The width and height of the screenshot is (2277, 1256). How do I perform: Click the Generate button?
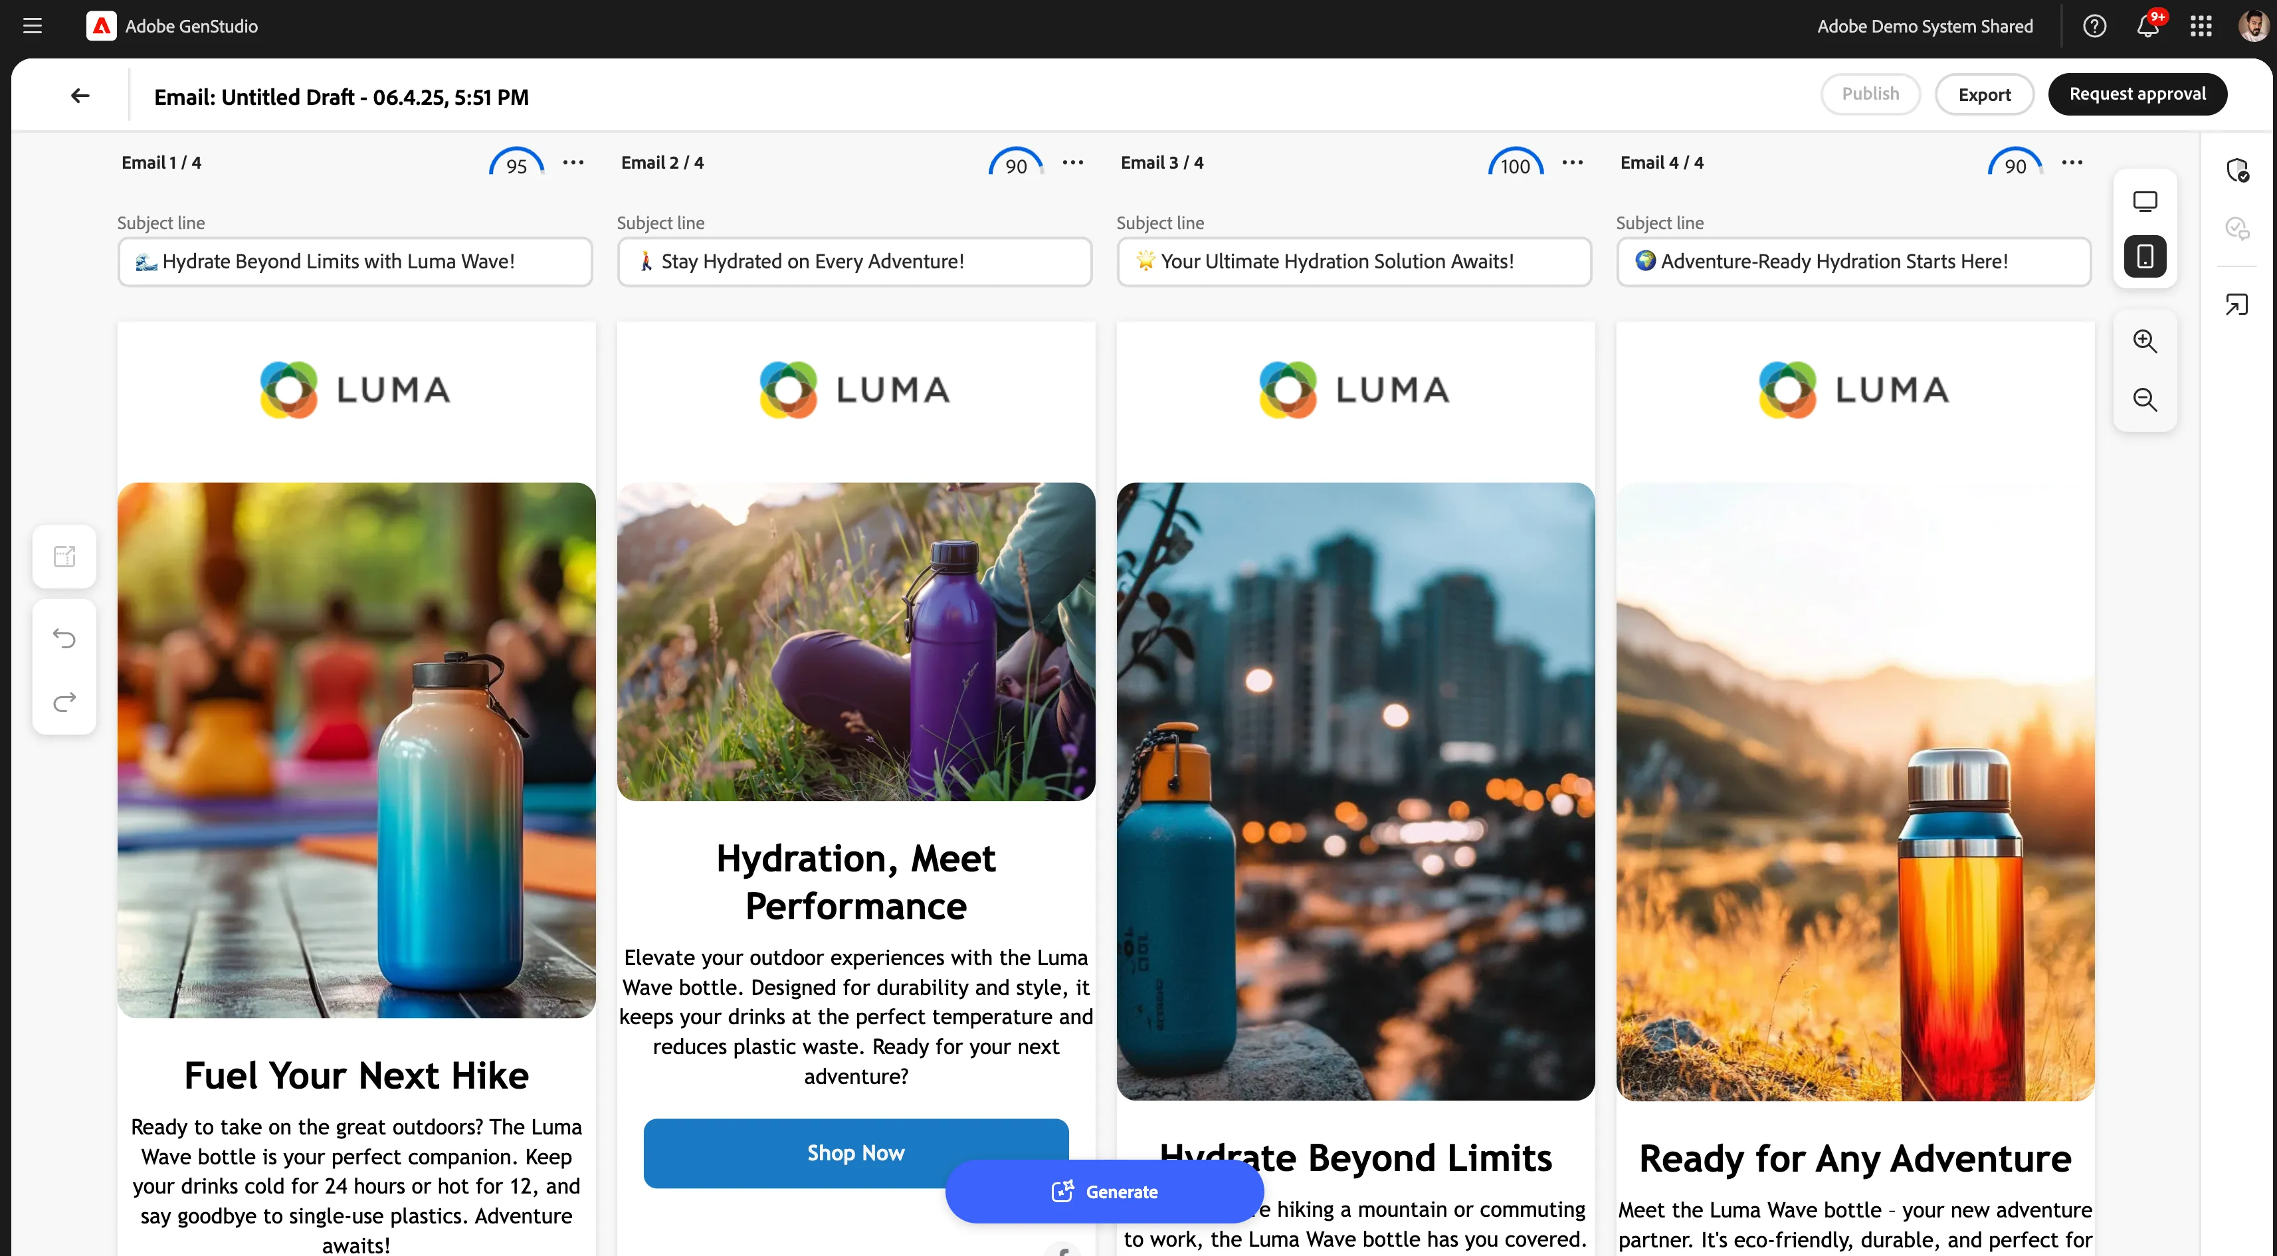click(1104, 1192)
